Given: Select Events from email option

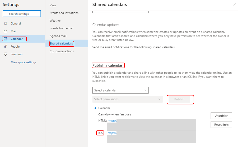Looking at the screenshot, I should 61,28.
